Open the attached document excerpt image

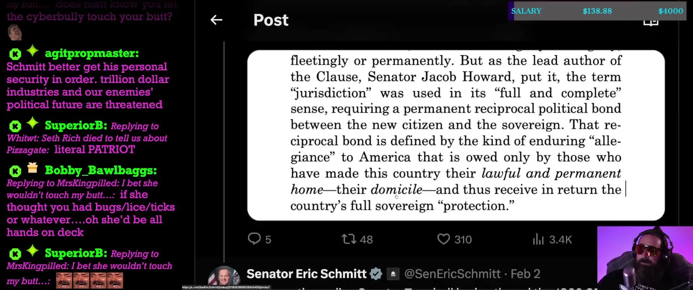(x=456, y=135)
